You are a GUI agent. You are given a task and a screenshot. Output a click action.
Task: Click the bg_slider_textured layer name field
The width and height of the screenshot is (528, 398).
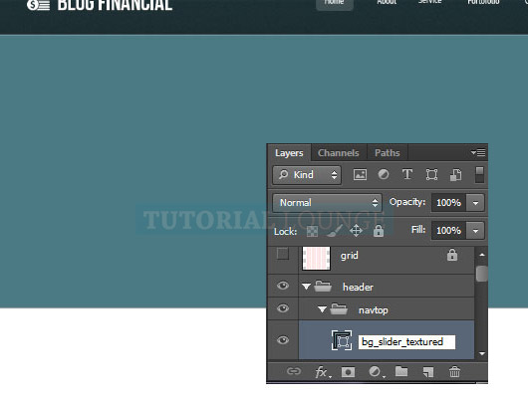[x=406, y=342]
